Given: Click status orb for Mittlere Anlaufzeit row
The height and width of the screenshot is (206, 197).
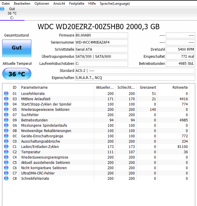Looking at the screenshot, I should pos(6,99).
